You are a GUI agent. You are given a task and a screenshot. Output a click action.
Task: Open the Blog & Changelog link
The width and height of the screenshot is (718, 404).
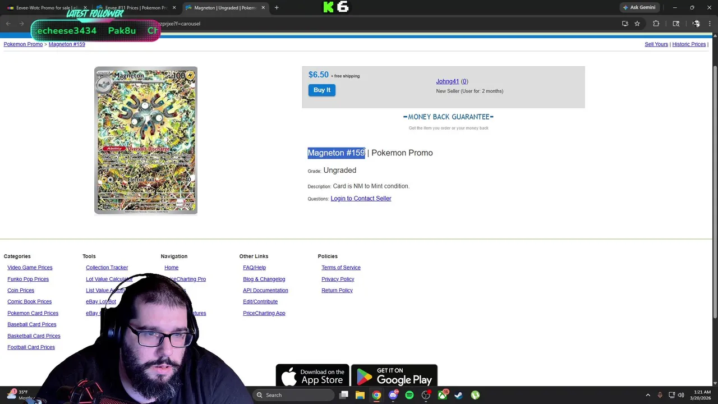point(264,279)
